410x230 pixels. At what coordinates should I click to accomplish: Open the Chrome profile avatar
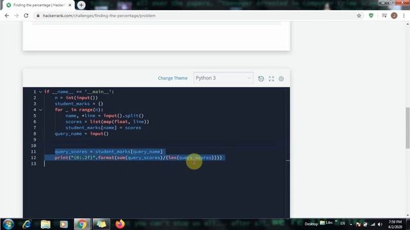[394, 15]
